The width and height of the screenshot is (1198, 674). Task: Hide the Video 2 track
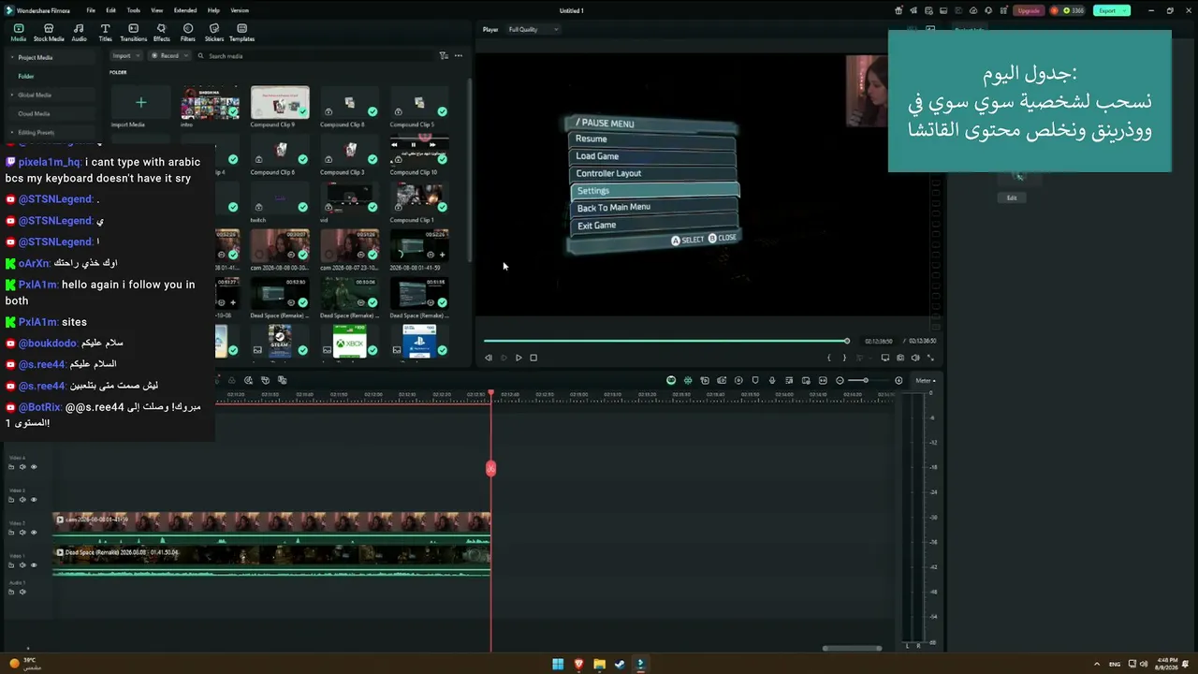(x=34, y=533)
